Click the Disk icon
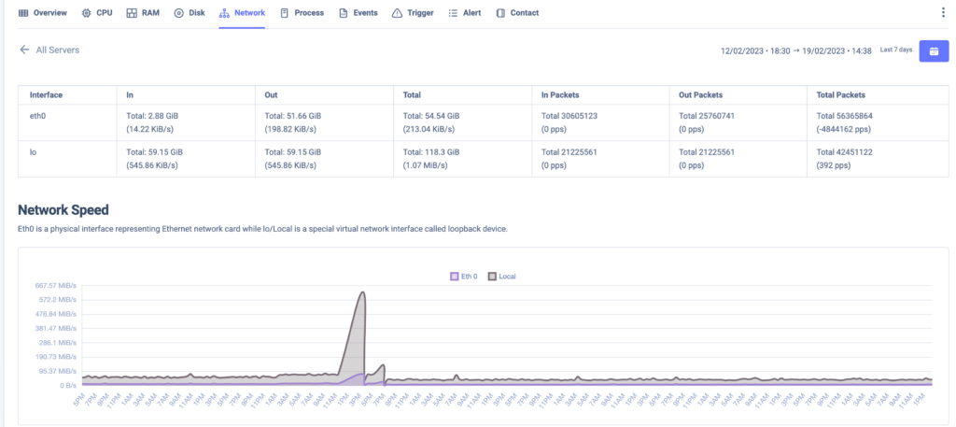This screenshot has height=427, width=956. pos(178,13)
